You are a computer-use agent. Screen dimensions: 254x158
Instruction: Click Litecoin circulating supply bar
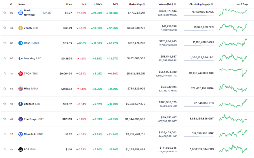click(x=199, y=106)
